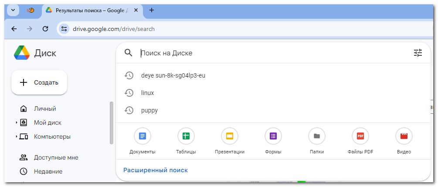
Task: Click the Доступные мне people icon
Action: click(x=24, y=157)
